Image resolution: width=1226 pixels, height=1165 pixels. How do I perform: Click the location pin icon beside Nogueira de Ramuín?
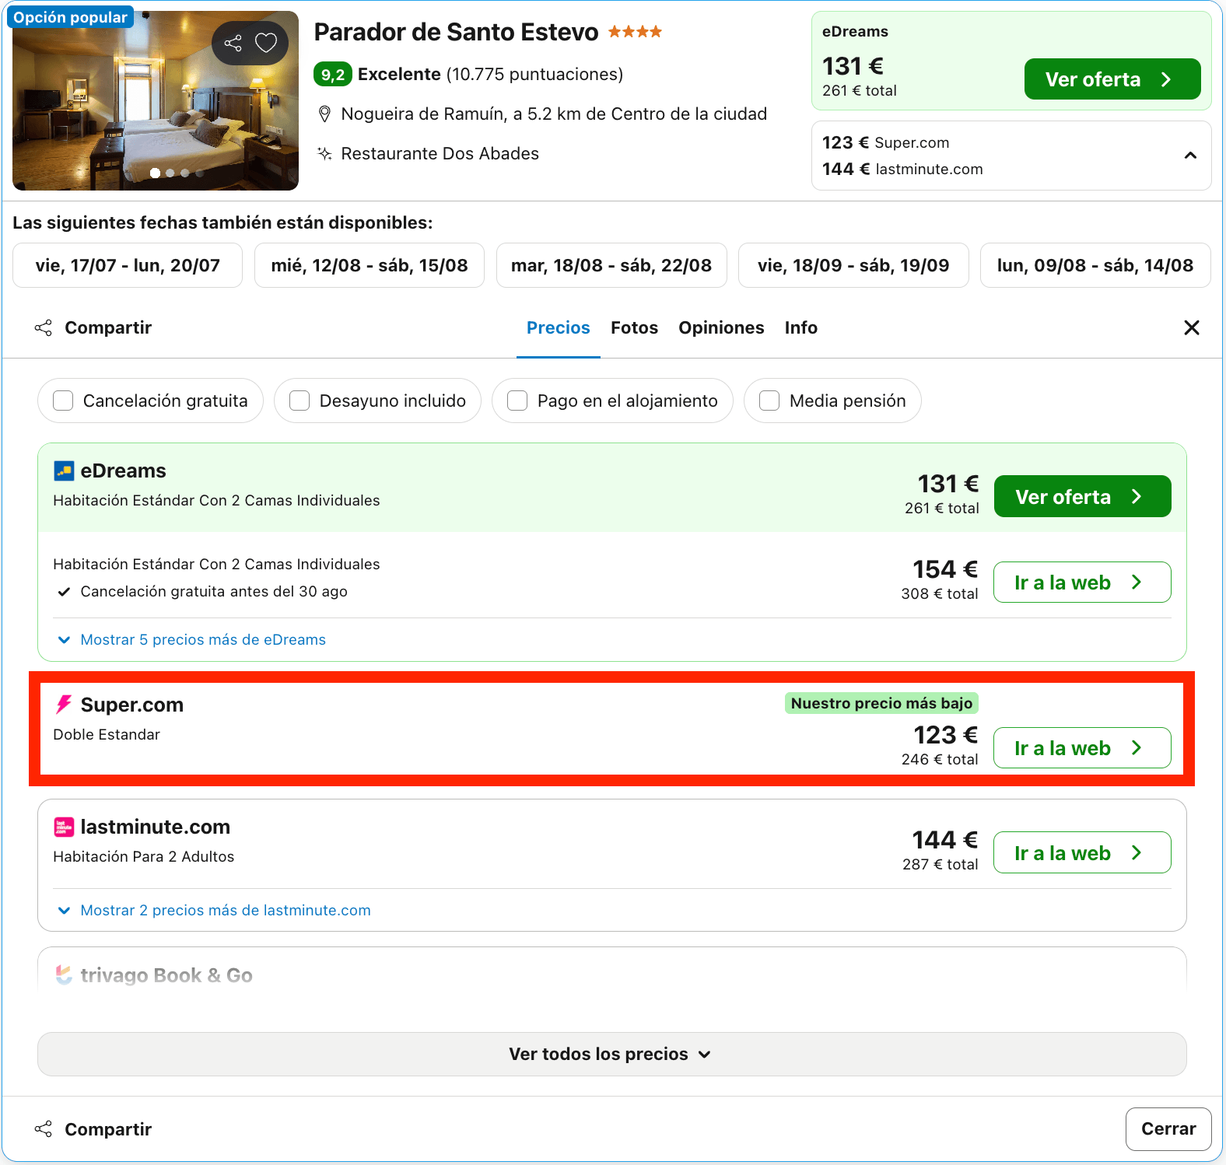point(325,114)
